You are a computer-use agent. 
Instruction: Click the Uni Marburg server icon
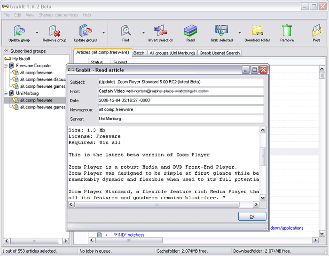(12, 93)
